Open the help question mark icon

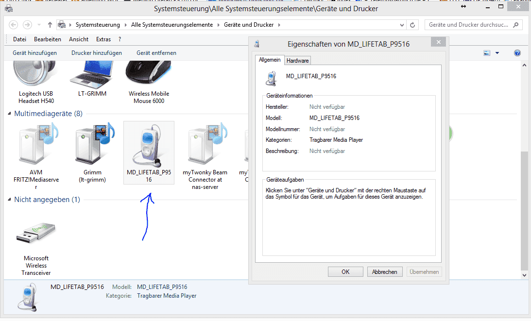517,53
